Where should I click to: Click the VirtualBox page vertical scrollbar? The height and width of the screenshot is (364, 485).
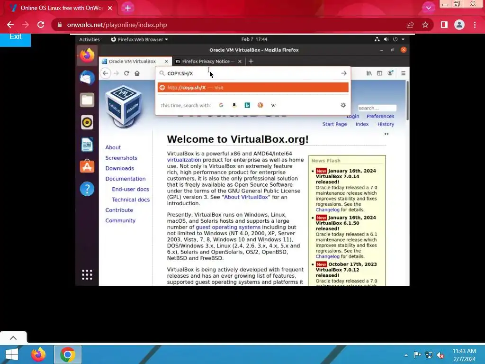407,100
